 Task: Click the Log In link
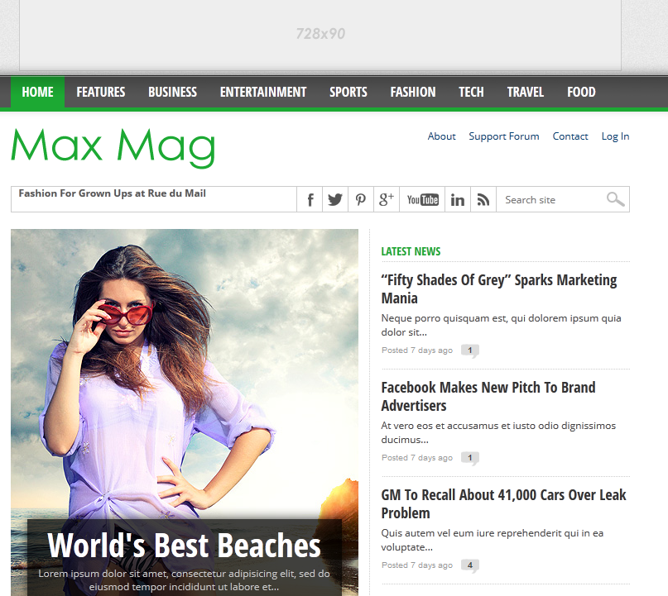pyautogui.click(x=615, y=136)
